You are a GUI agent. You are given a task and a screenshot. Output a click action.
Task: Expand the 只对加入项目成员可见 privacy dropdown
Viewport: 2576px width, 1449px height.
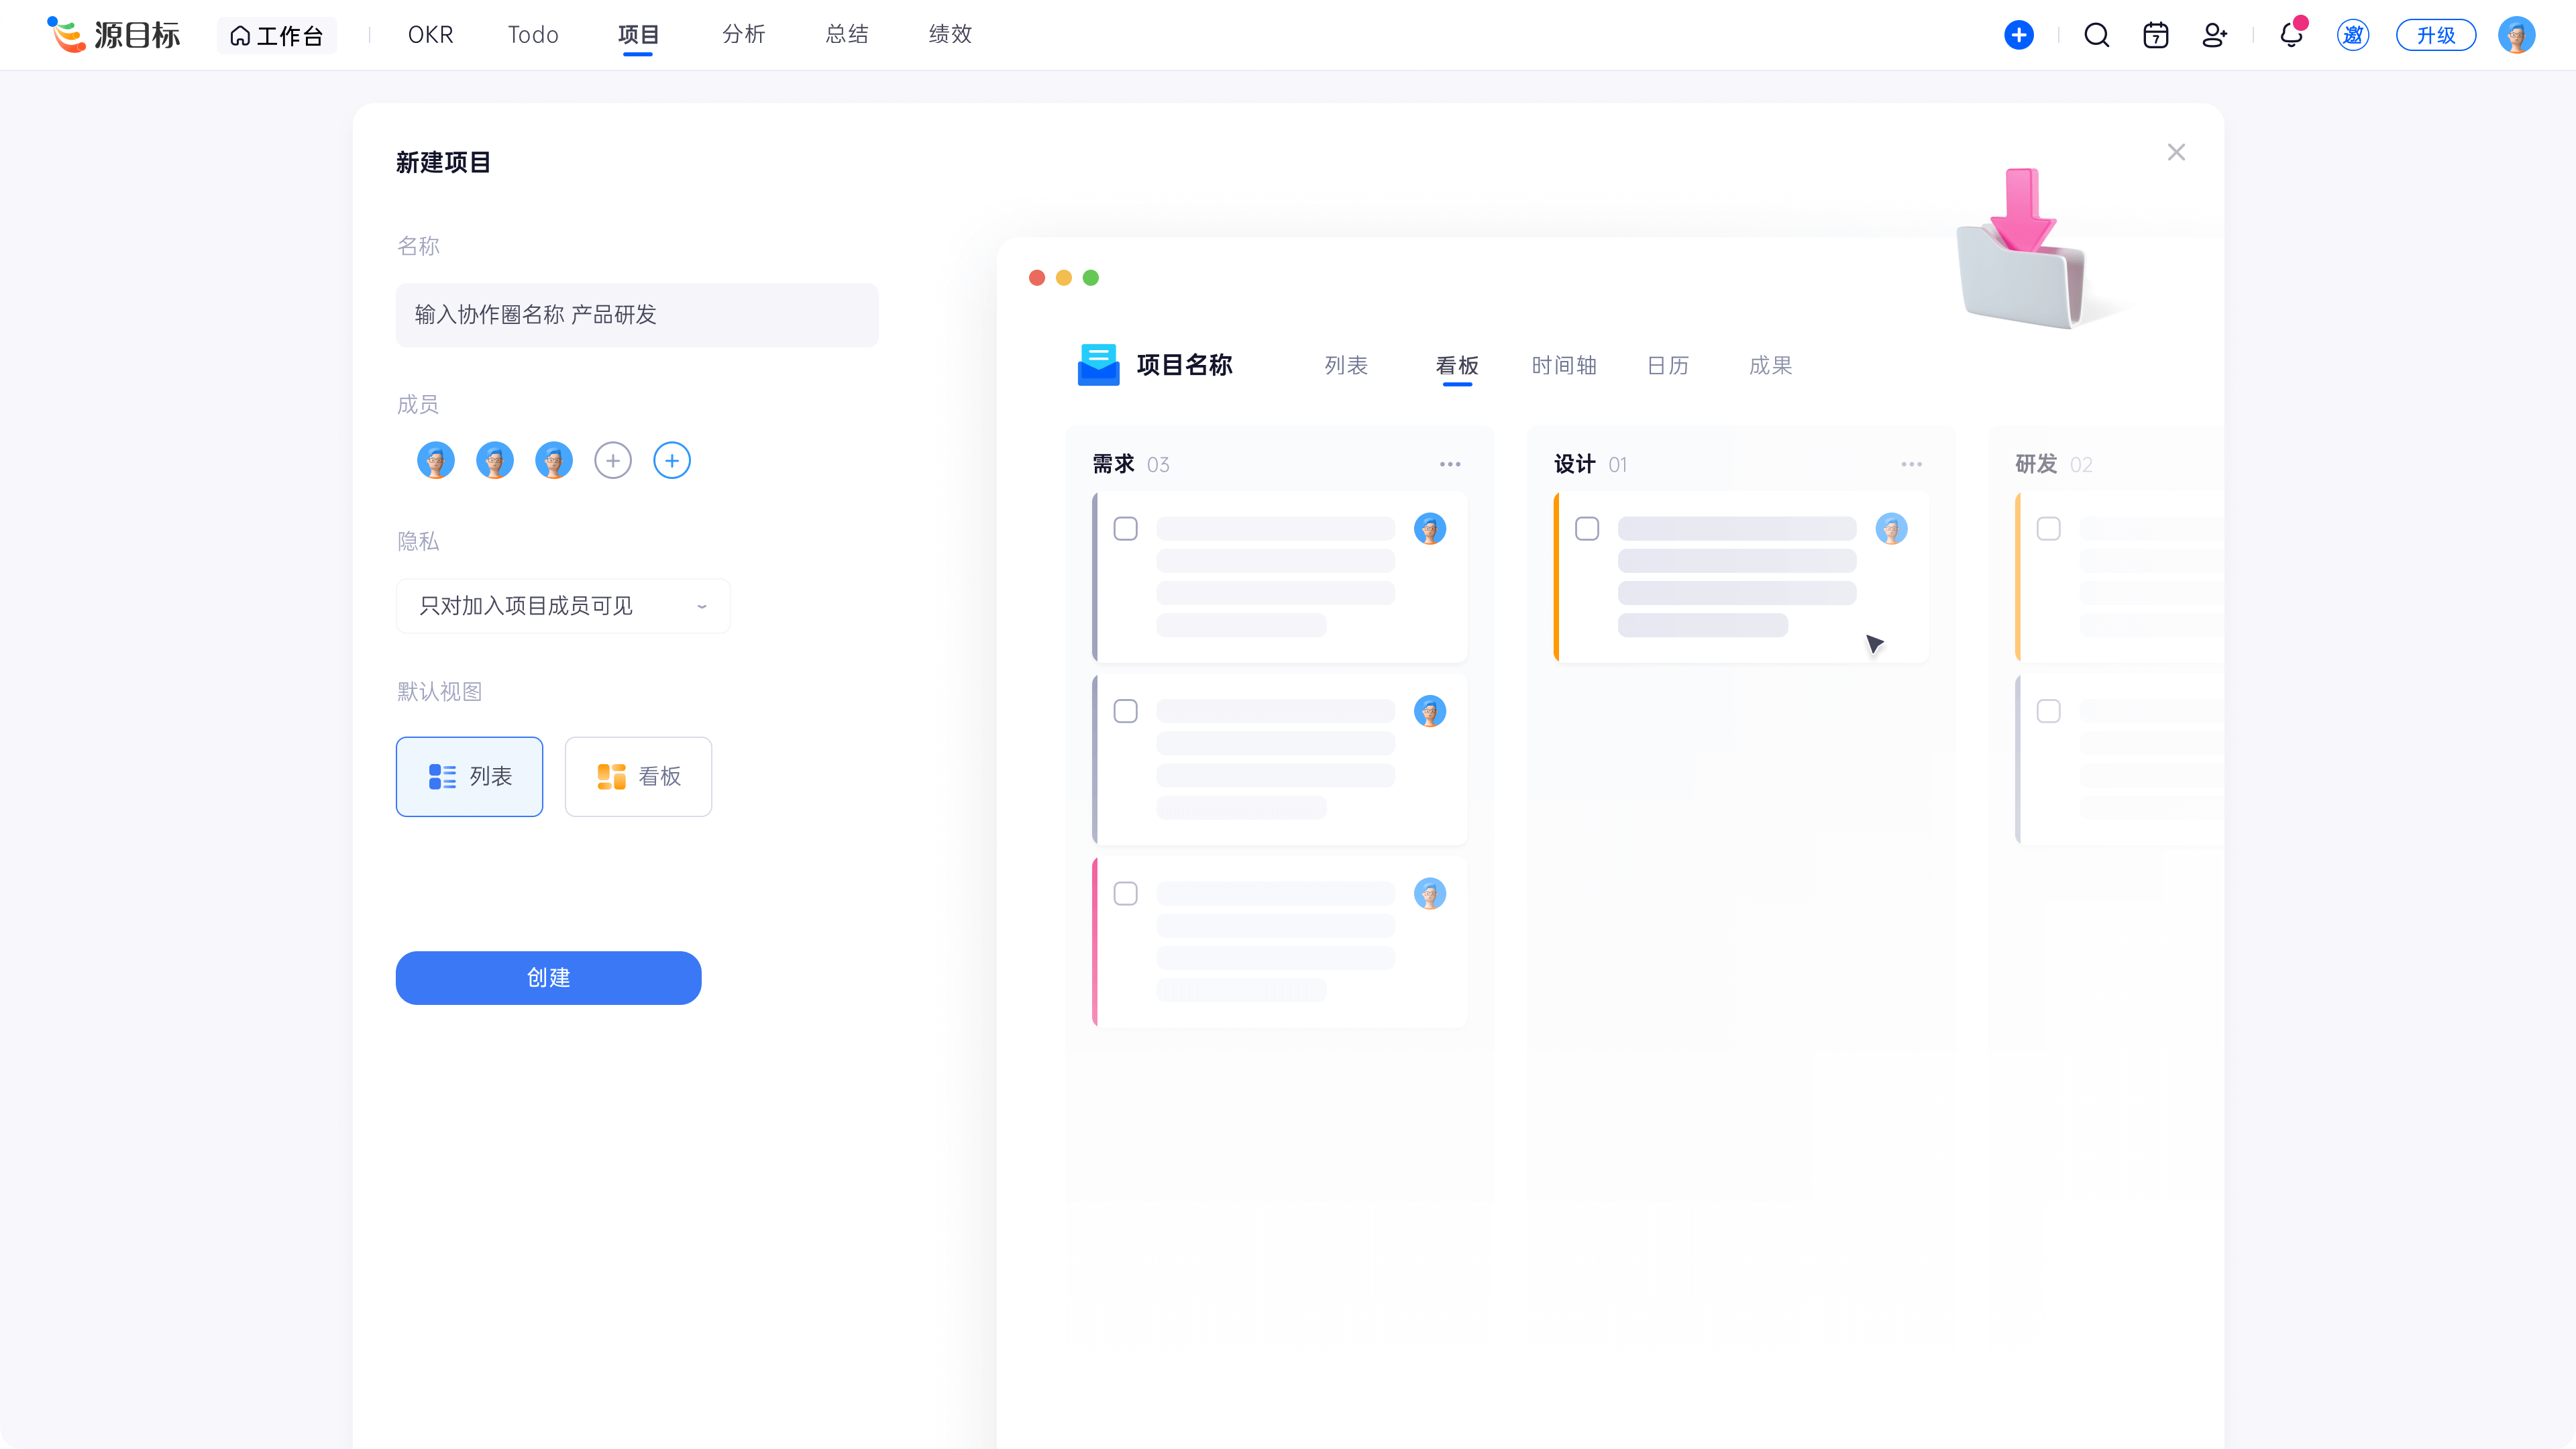tap(563, 606)
